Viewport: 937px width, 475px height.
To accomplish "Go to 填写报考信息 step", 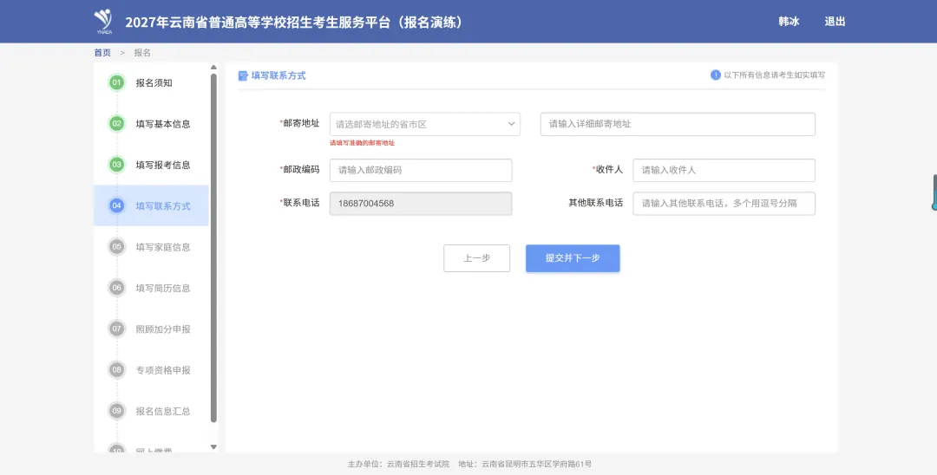I will point(151,165).
